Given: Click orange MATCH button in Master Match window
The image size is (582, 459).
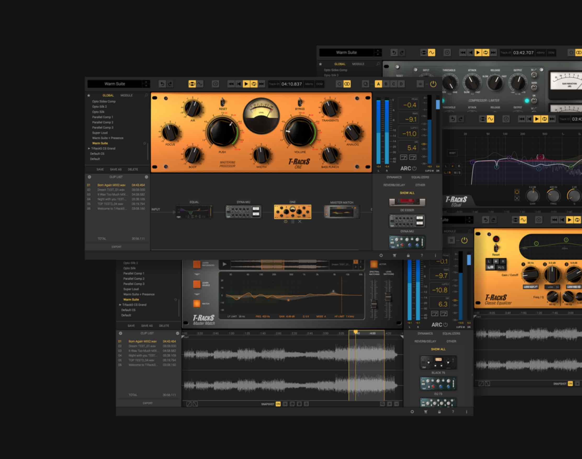Looking at the screenshot, I should click(x=197, y=304).
